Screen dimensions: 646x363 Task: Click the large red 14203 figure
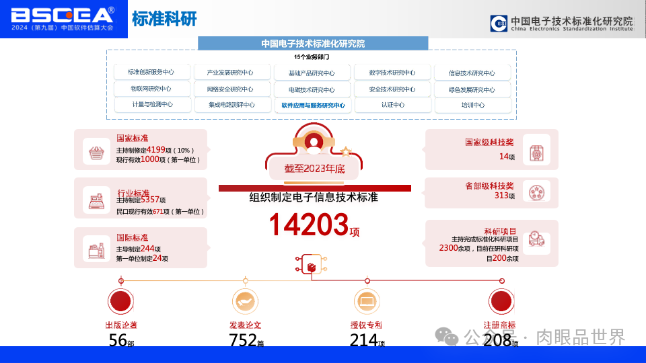(309, 225)
